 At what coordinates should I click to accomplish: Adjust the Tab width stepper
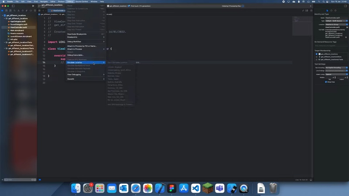pyautogui.click(x=335, y=78)
